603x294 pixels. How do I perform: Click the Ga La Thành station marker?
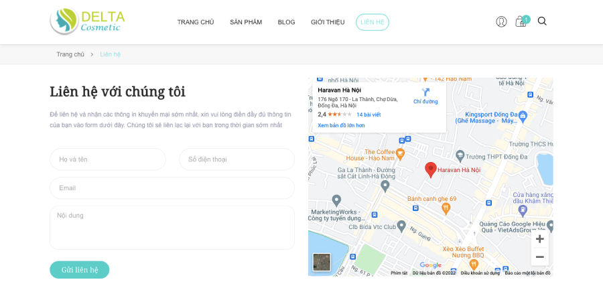[x=385, y=186]
